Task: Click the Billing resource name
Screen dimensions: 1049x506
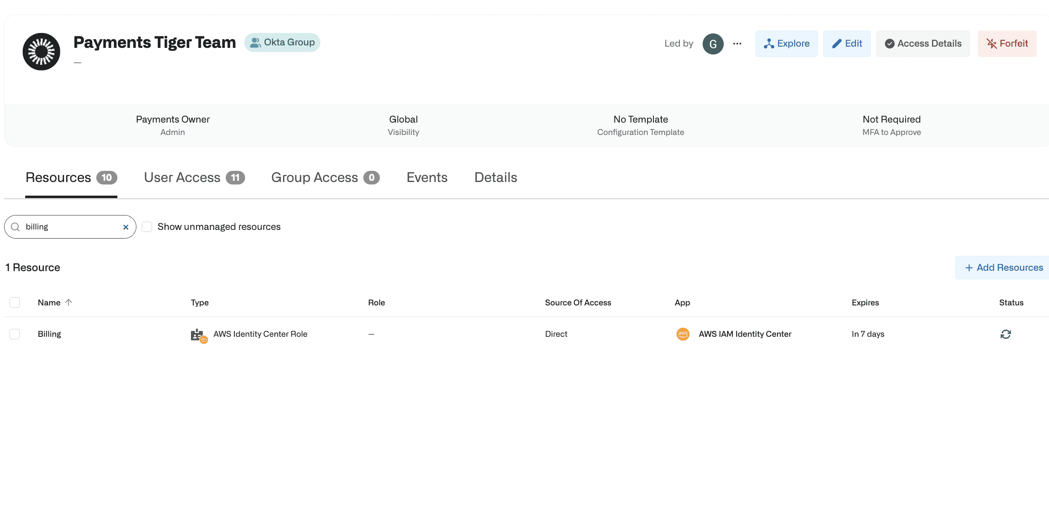Action: (50, 334)
